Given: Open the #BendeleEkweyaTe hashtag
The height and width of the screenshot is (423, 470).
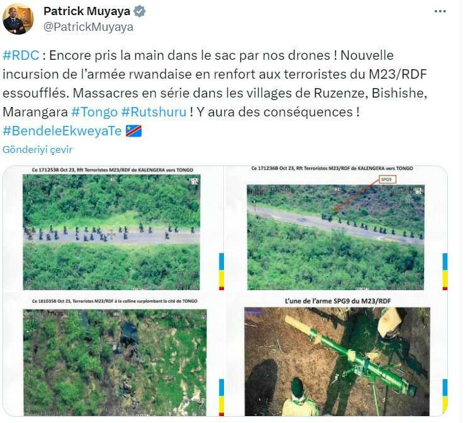Looking at the screenshot, I should coord(62,131).
